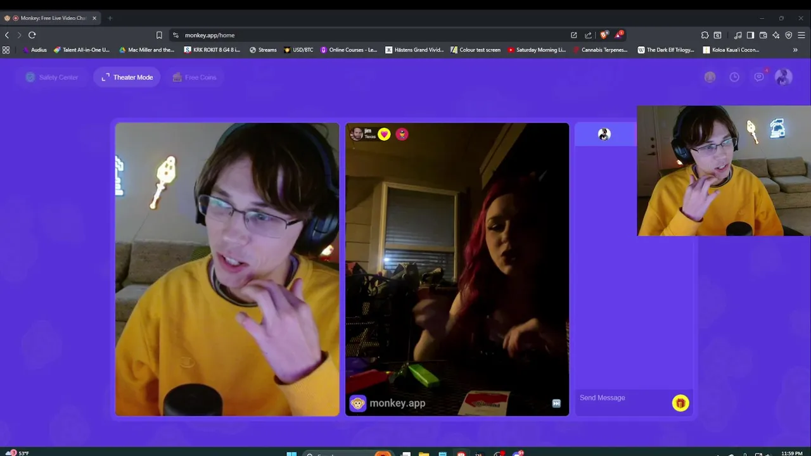The image size is (811, 456).
Task: Open the Online Courses bookmark
Action: coord(349,50)
